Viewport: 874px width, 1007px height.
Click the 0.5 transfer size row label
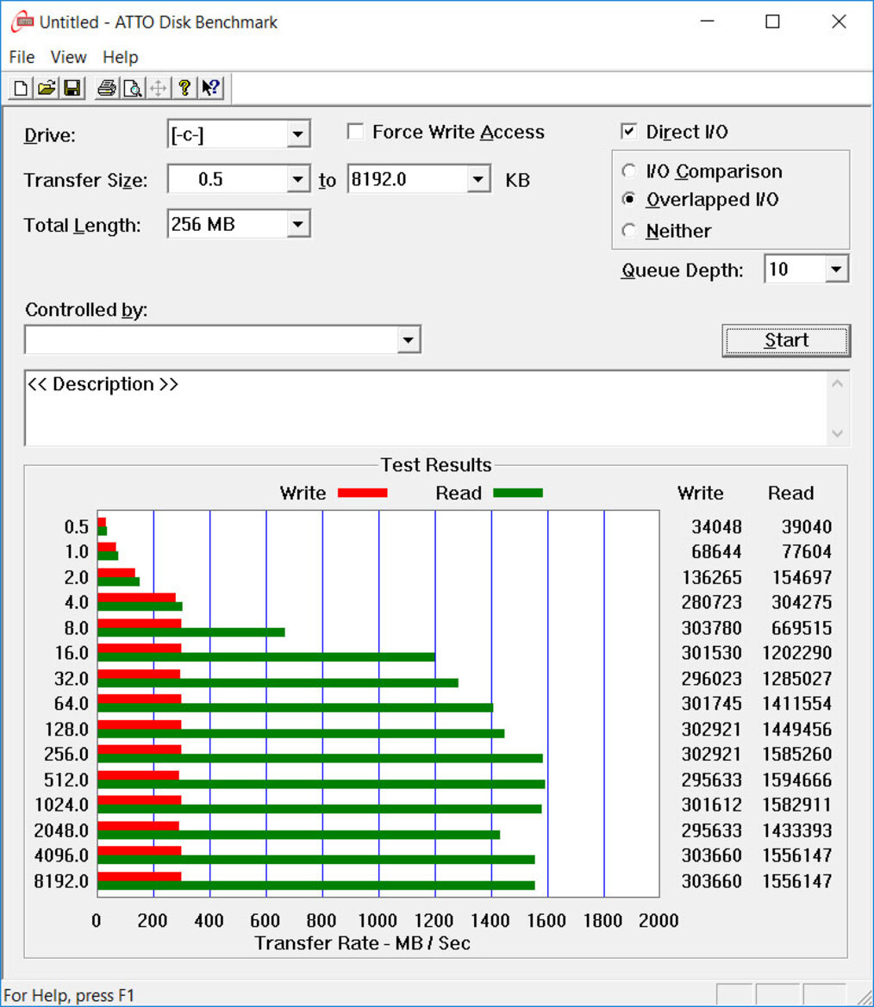[x=76, y=526]
